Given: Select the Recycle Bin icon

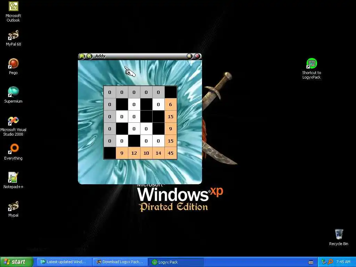Looking at the screenshot, I should [x=339, y=237].
